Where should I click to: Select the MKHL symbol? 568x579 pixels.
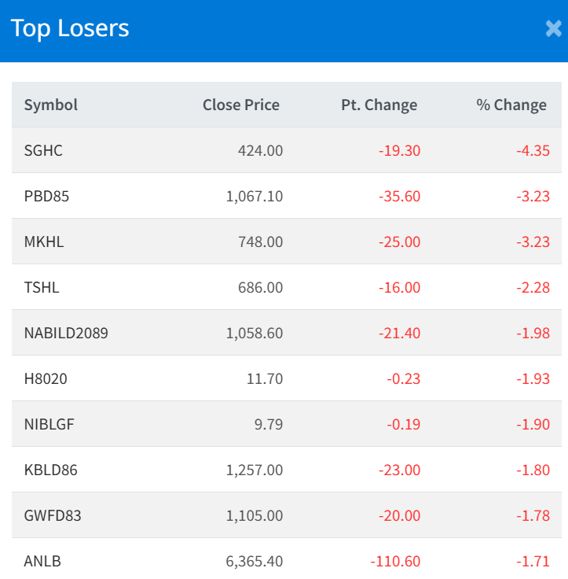pos(44,242)
